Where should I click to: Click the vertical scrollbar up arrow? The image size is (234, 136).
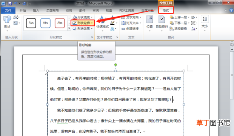coord(232,49)
